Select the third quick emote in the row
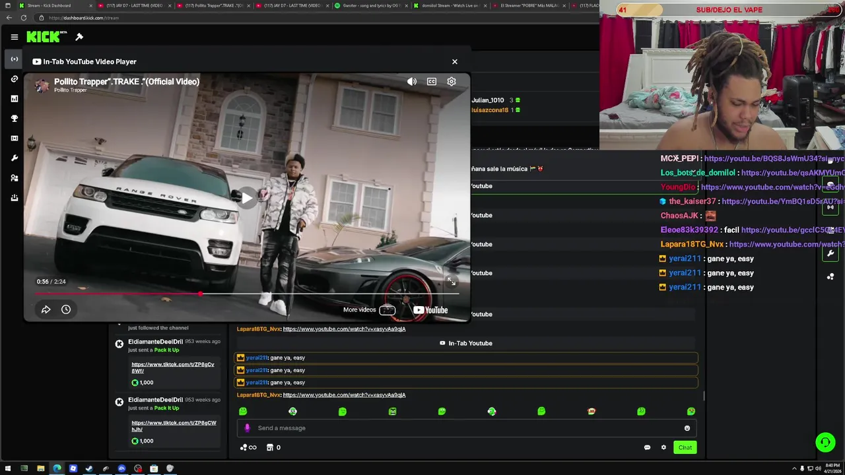 343,411
